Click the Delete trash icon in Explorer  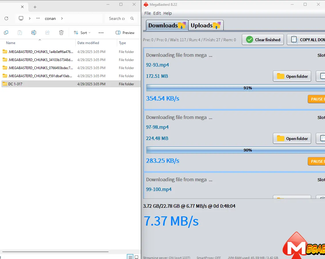(x=61, y=33)
